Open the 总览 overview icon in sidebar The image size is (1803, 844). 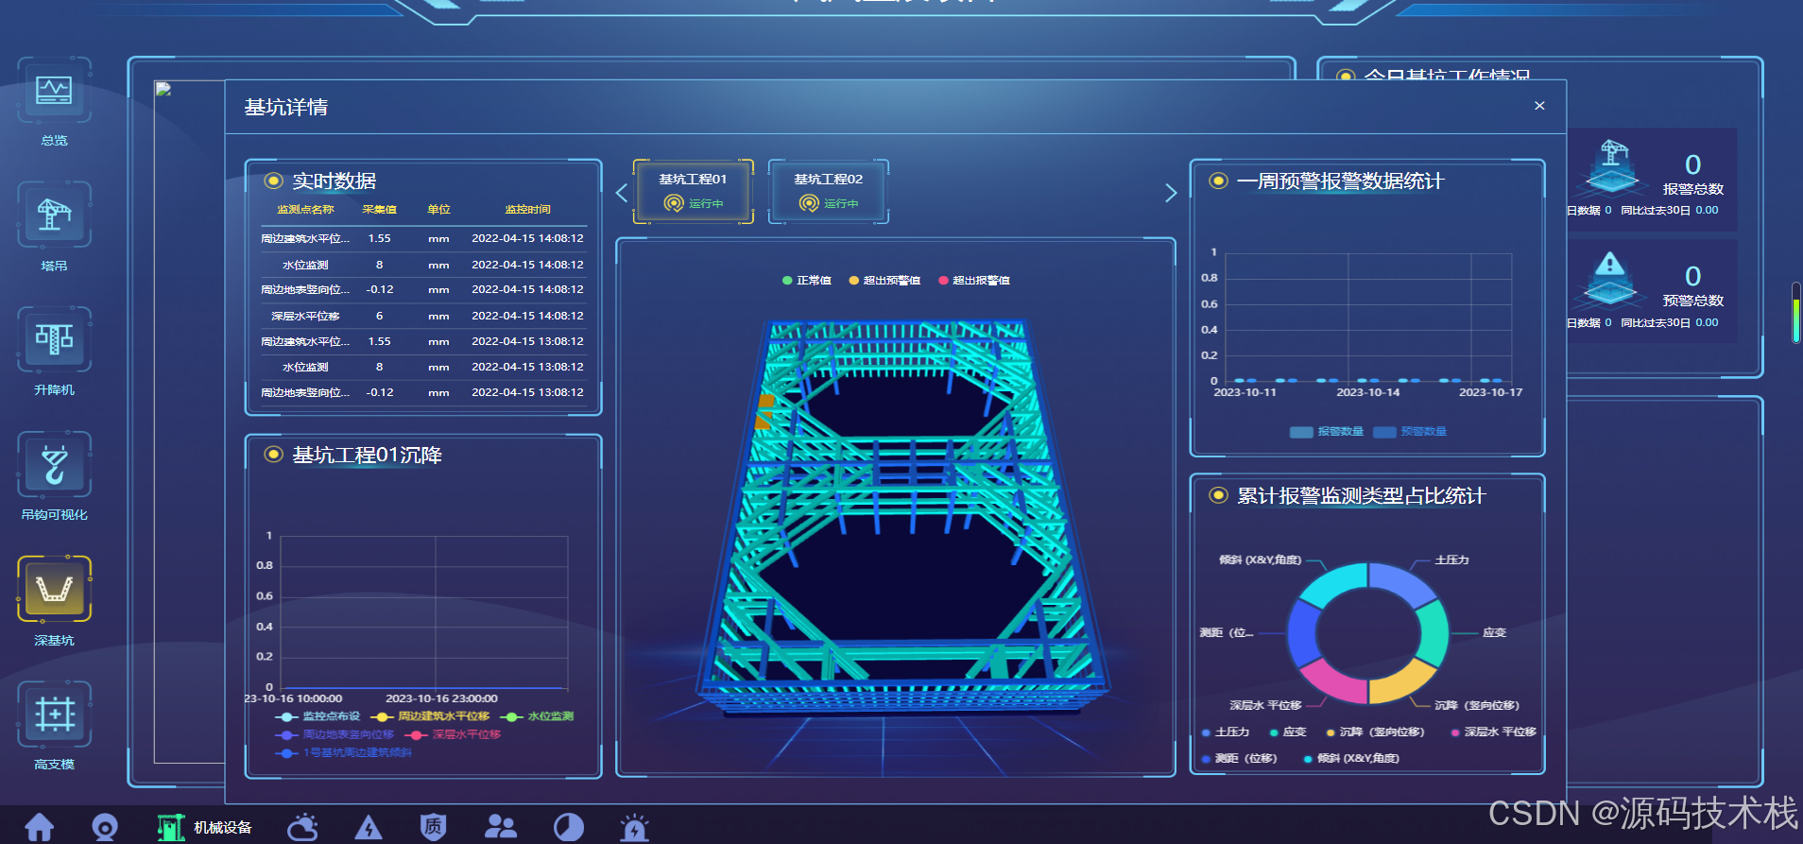pos(54,91)
